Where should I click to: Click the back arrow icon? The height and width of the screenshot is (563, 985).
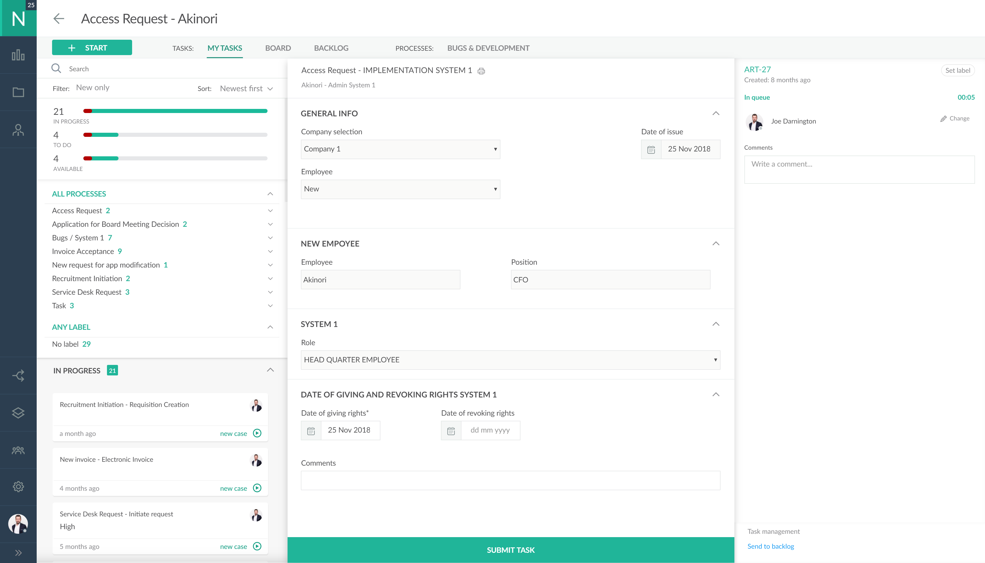(x=58, y=18)
